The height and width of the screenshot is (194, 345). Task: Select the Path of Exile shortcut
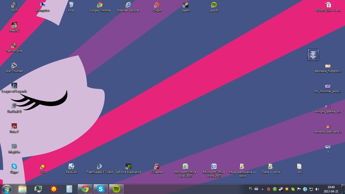(14, 47)
